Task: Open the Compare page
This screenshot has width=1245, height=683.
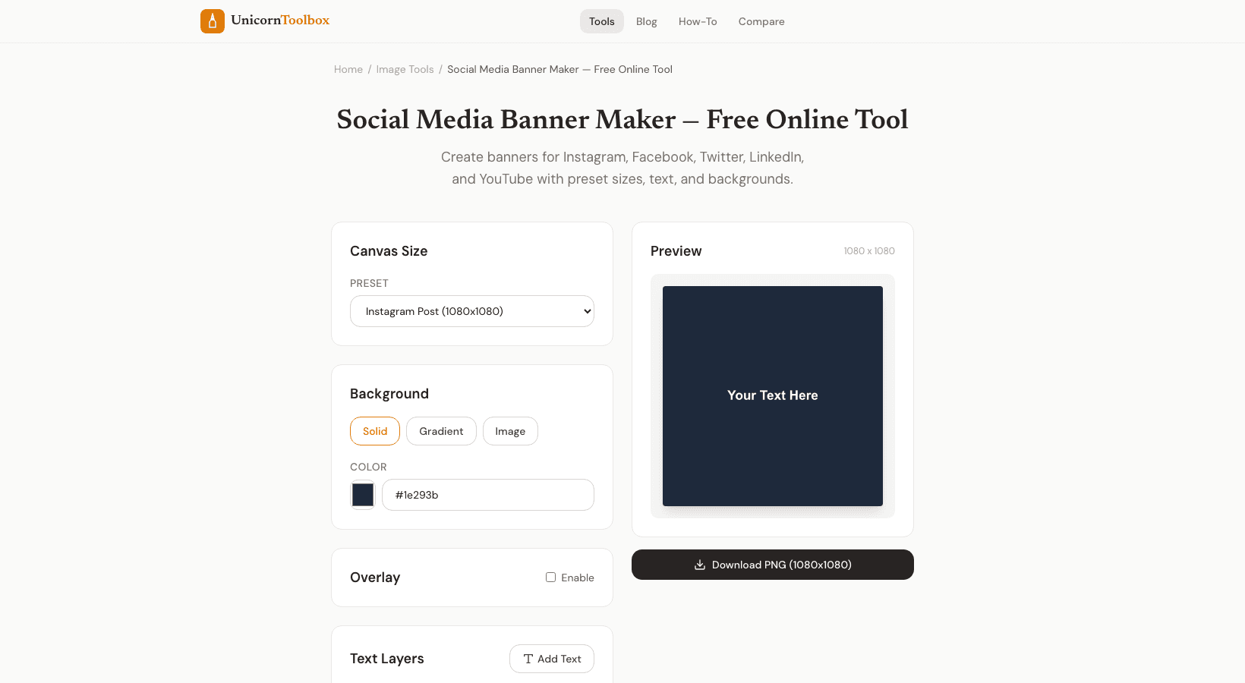Action: 761,21
